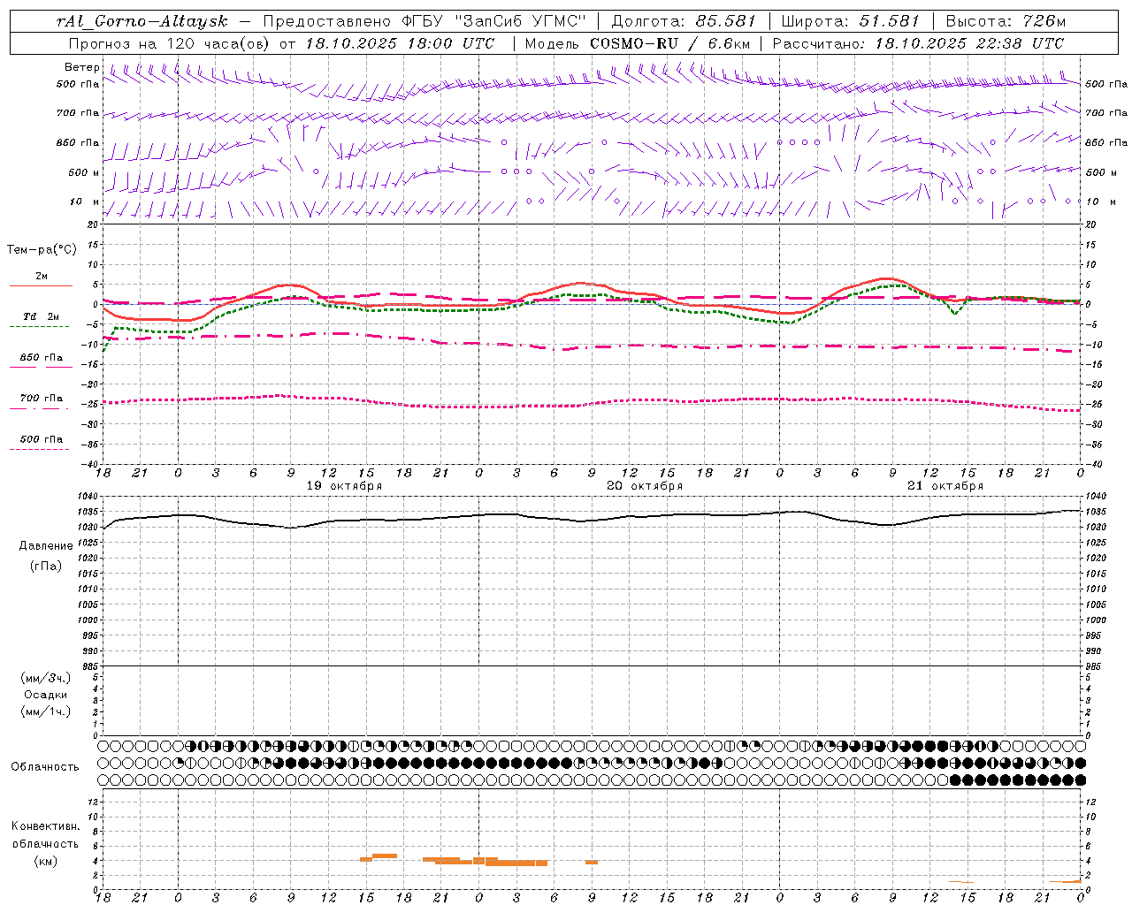The width and height of the screenshot is (1132, 905).
Task: Click the '(мм/1ч.)' precipitation unit label
Action: [x=46, y=711]
